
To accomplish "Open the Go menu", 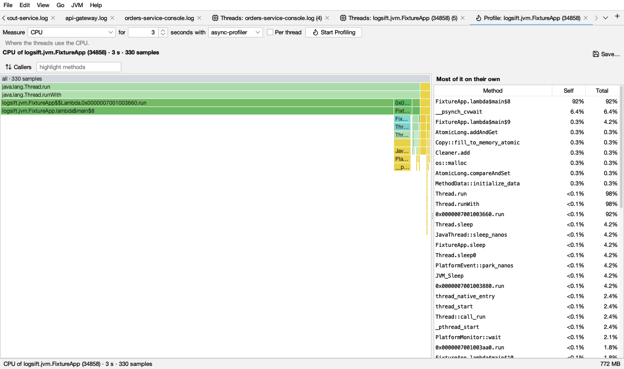I will [61, 5].
